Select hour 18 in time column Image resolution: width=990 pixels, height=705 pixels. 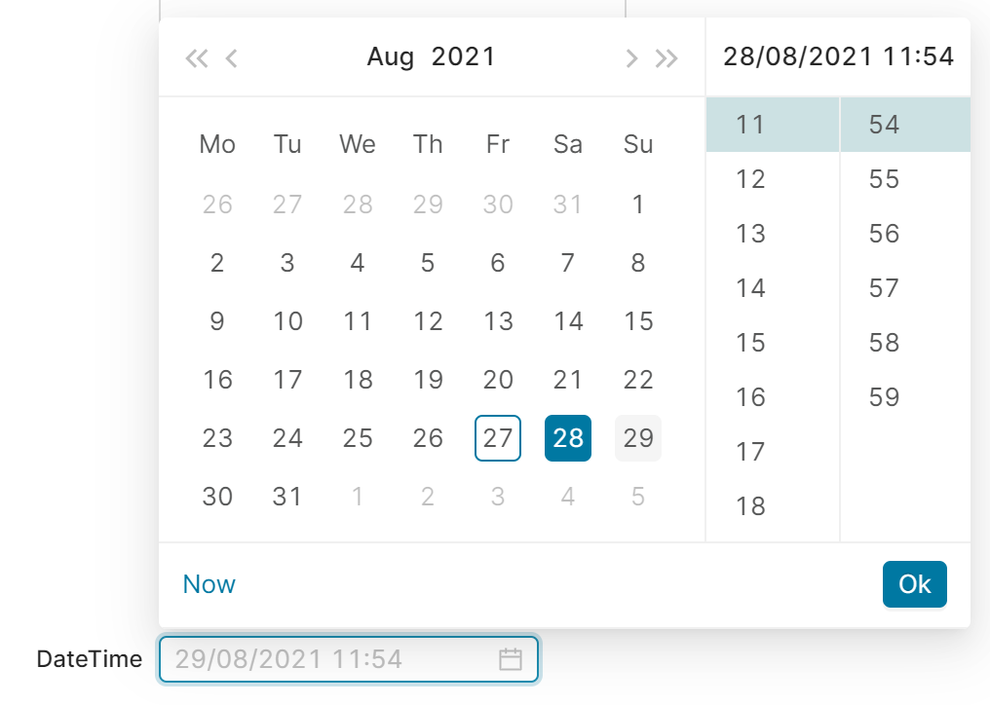(751, 506)
